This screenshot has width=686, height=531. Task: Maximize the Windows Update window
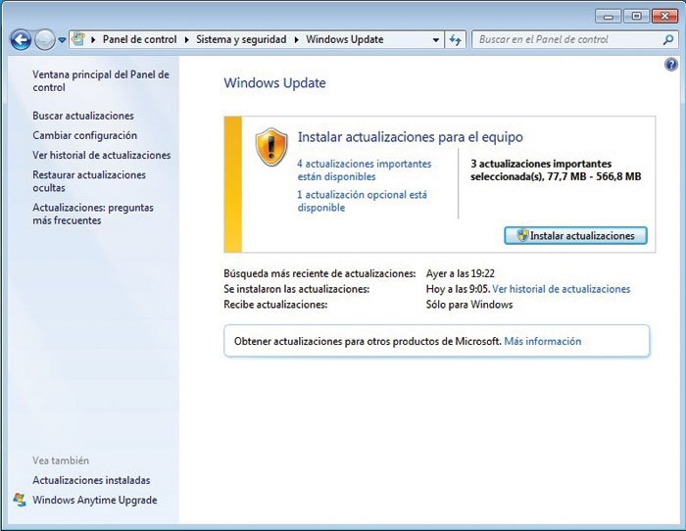[637, 17]
